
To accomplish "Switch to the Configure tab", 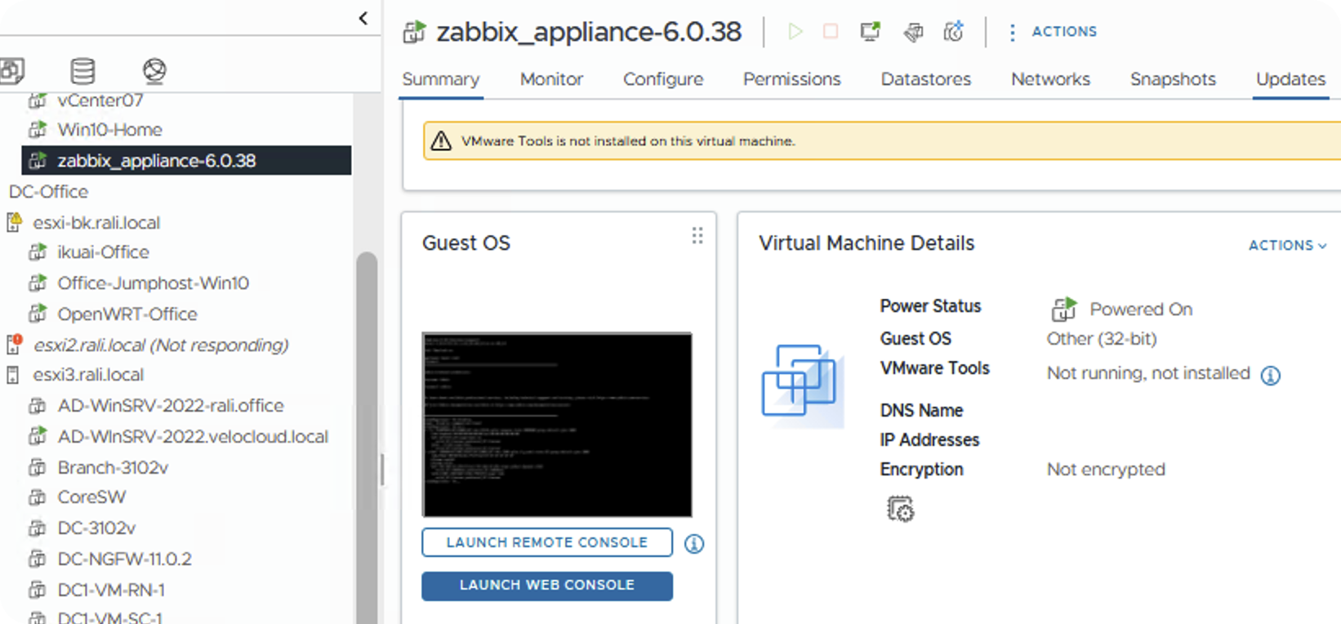I will click(663, 79).
